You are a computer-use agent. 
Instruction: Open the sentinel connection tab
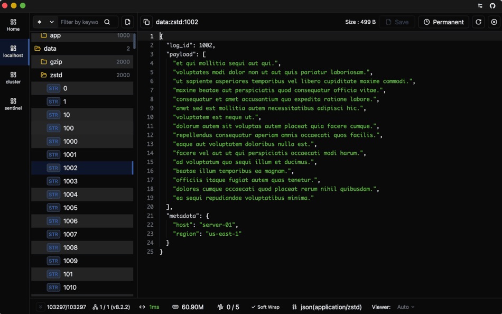[x=13, y=104]
